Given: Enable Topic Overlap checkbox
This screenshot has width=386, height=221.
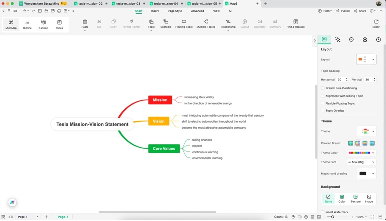Looking at the screenshot, I should tap(323, 110).
